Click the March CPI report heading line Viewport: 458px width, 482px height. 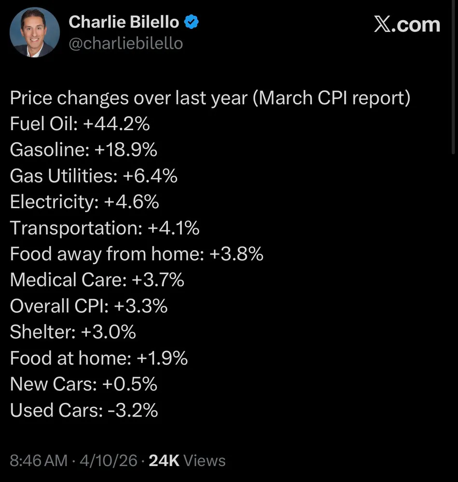[210, 98]
